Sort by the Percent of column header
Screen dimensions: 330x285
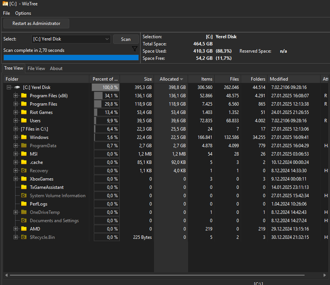pos(104,79)
